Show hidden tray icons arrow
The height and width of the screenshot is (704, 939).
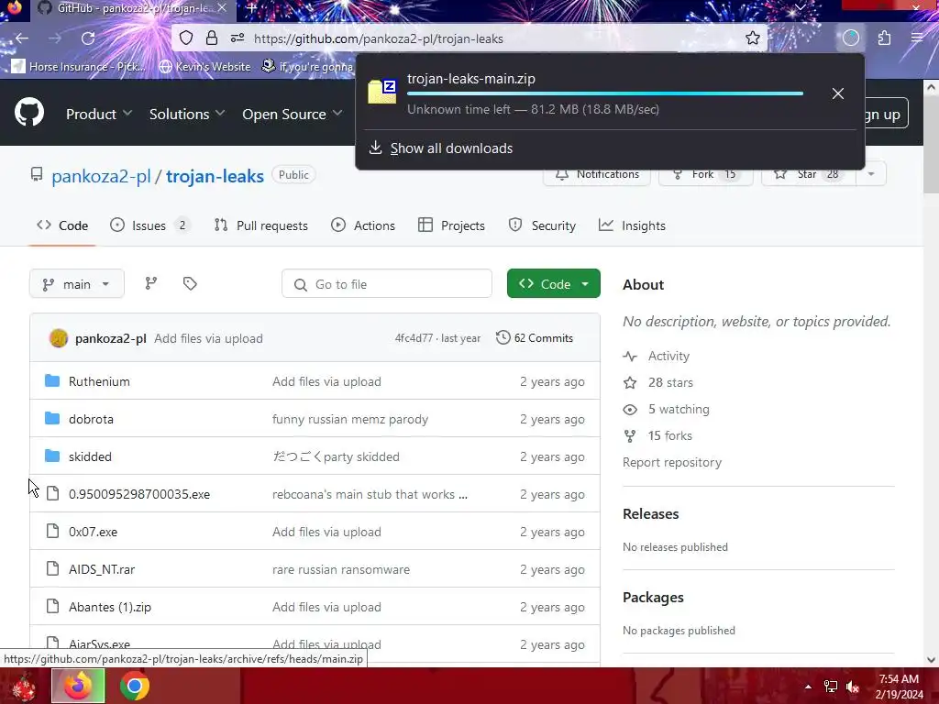808,687
